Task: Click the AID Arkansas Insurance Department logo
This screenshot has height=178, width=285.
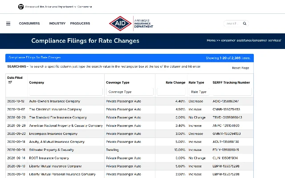Action: point(131,24)
